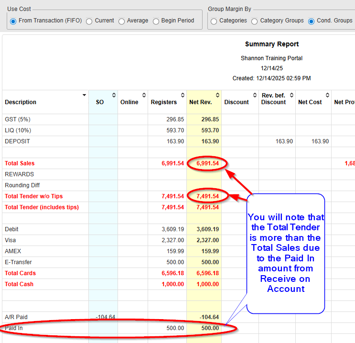Screen dimensions: 355x343
Task: Select the Paid In row label
Action: point(14,328)
